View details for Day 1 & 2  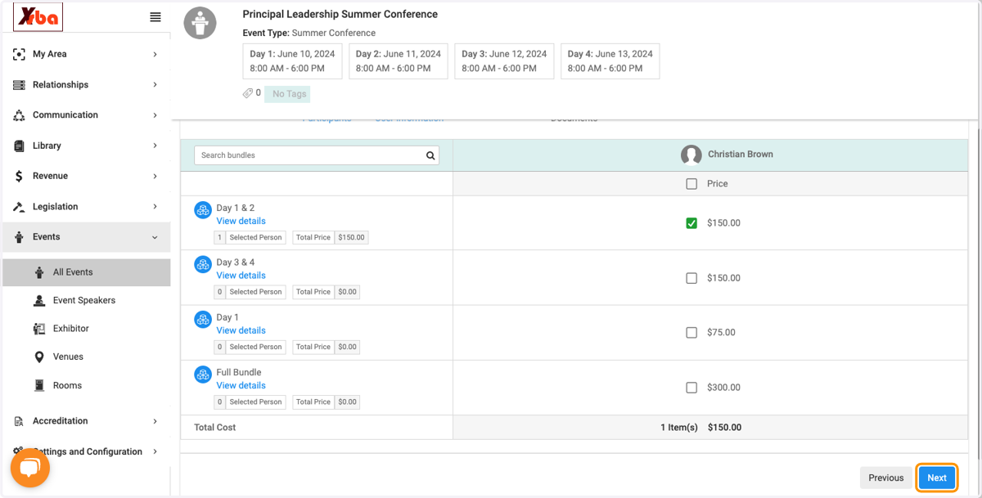[241, 221]
